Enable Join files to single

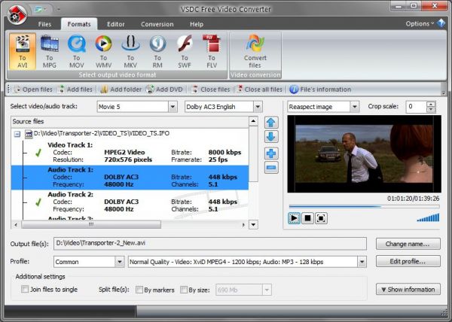26,289
